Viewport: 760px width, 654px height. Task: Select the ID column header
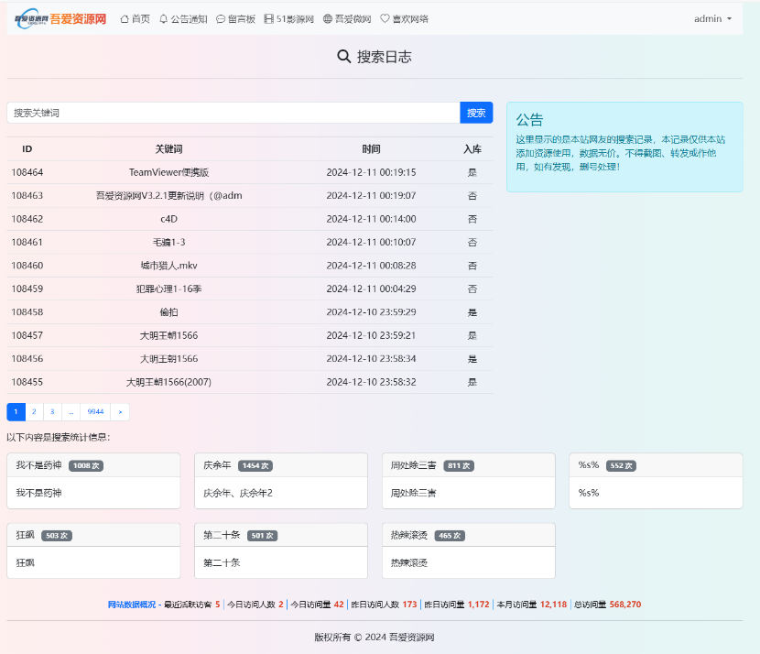[27, 148]
